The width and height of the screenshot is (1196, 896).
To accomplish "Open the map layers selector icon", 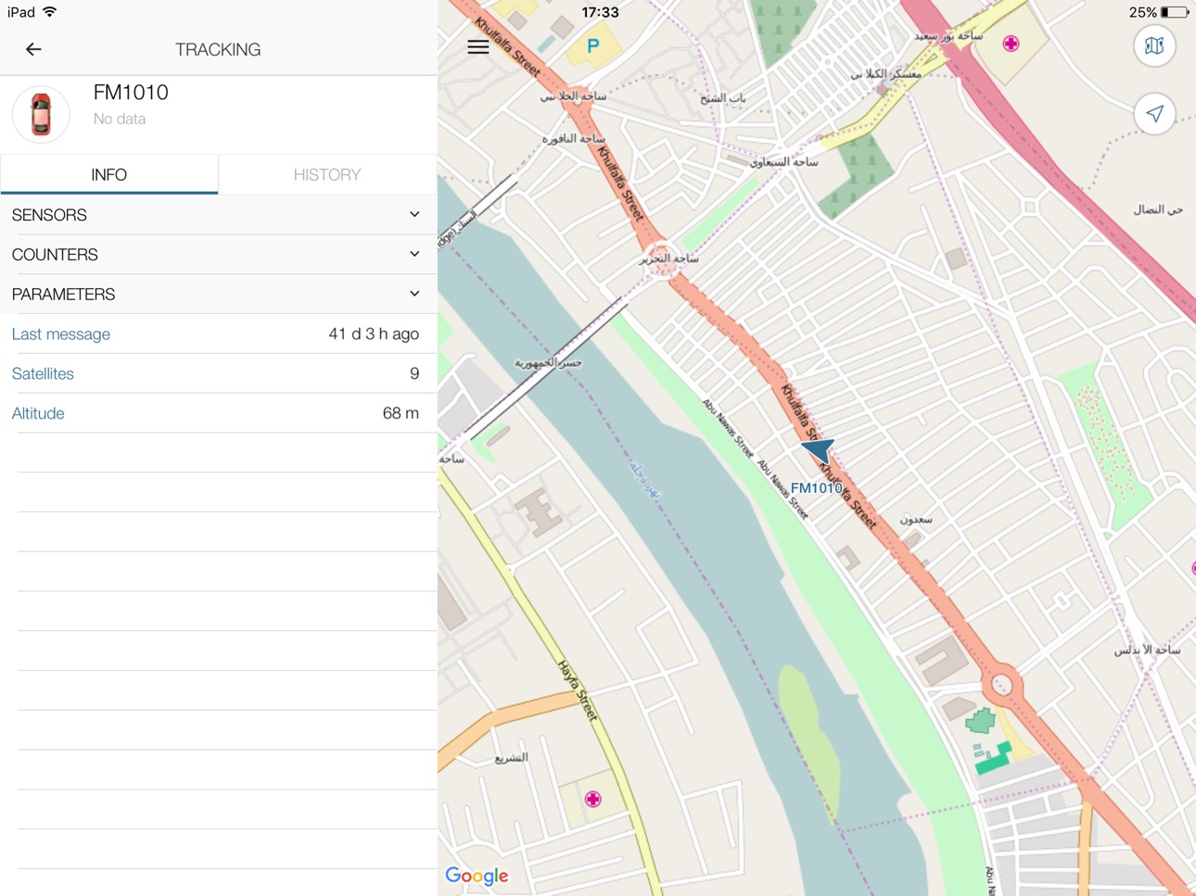I will [x=1154, y=46].
